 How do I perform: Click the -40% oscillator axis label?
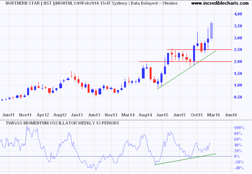pos(239,168)
